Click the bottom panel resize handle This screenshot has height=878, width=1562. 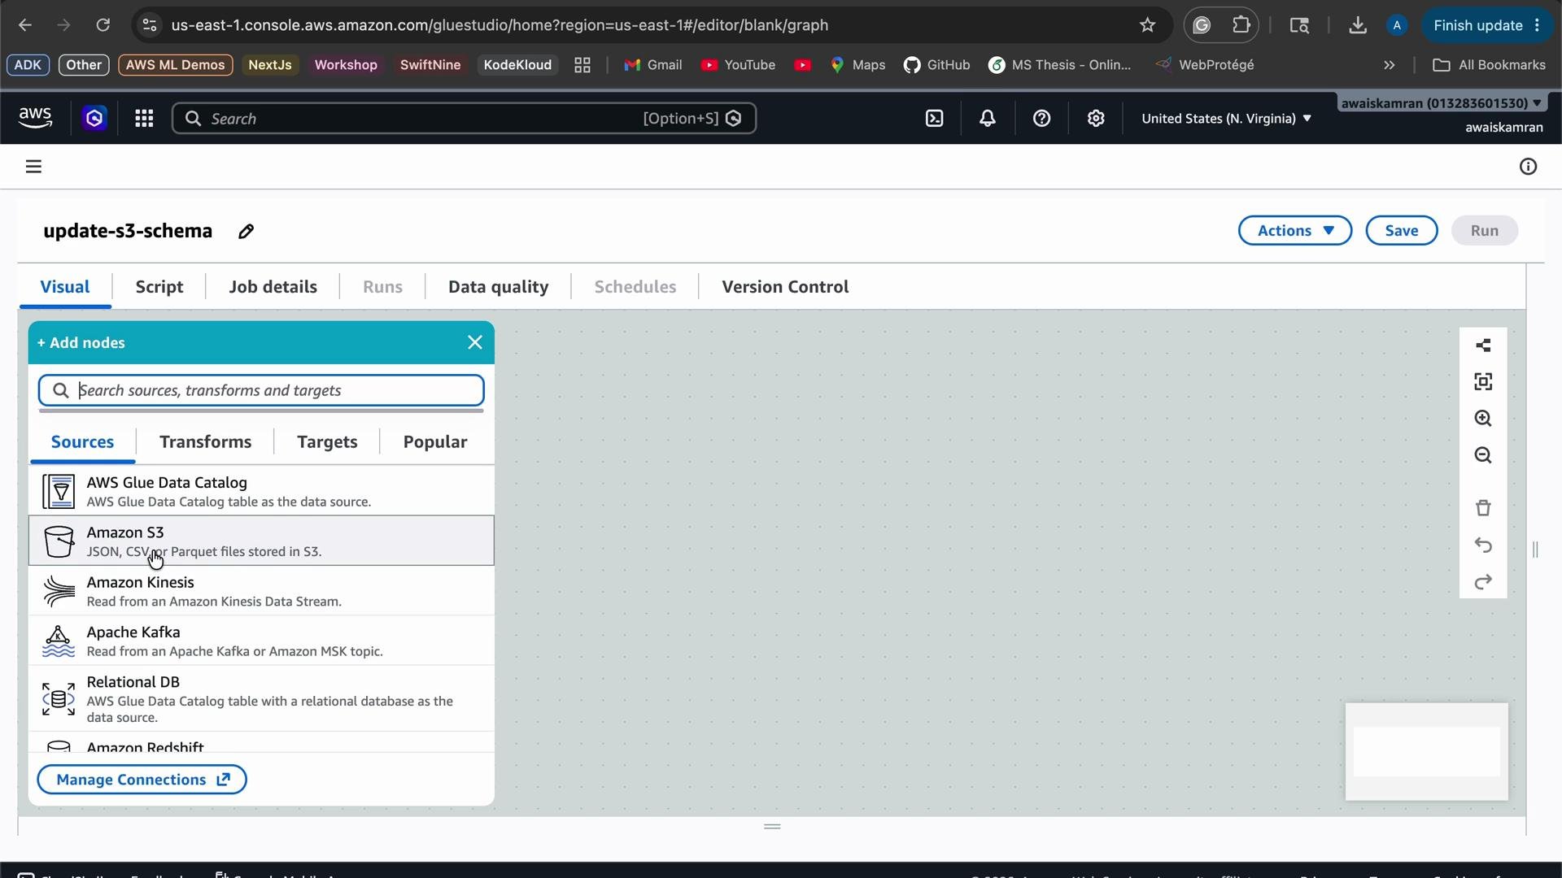(x=772, y=827)
